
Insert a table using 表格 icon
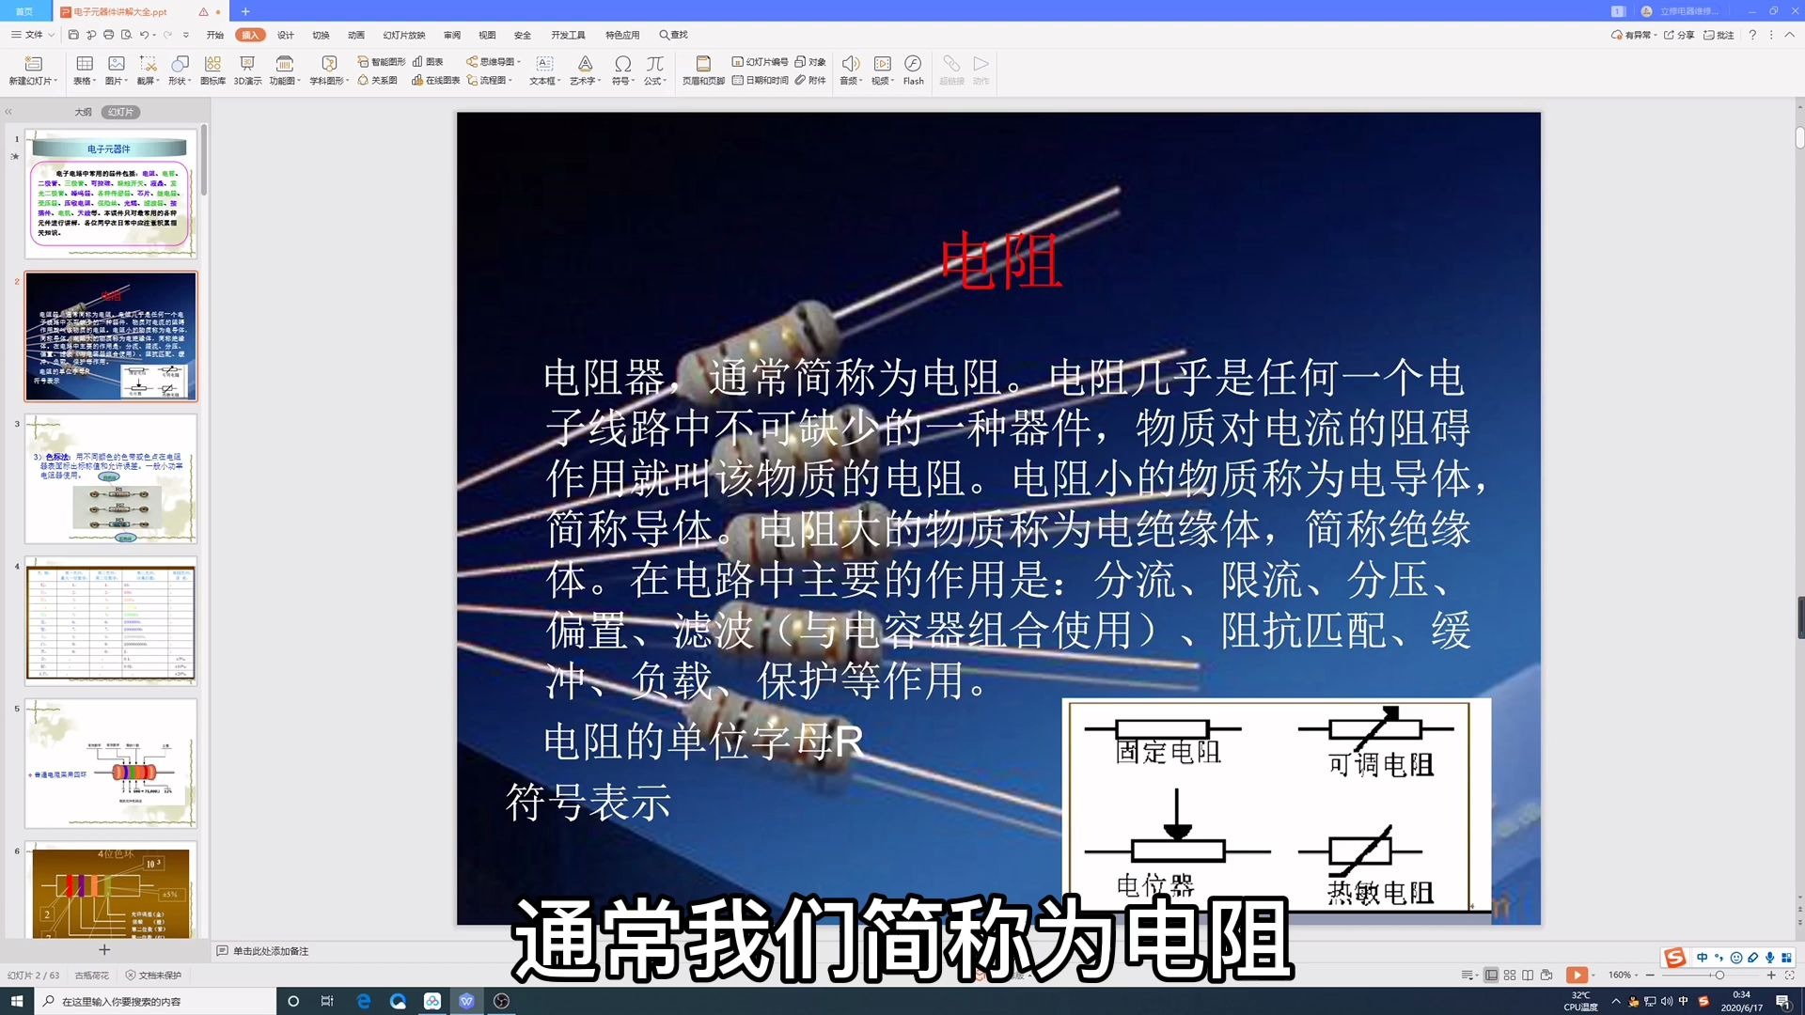[x=85, y=70]
